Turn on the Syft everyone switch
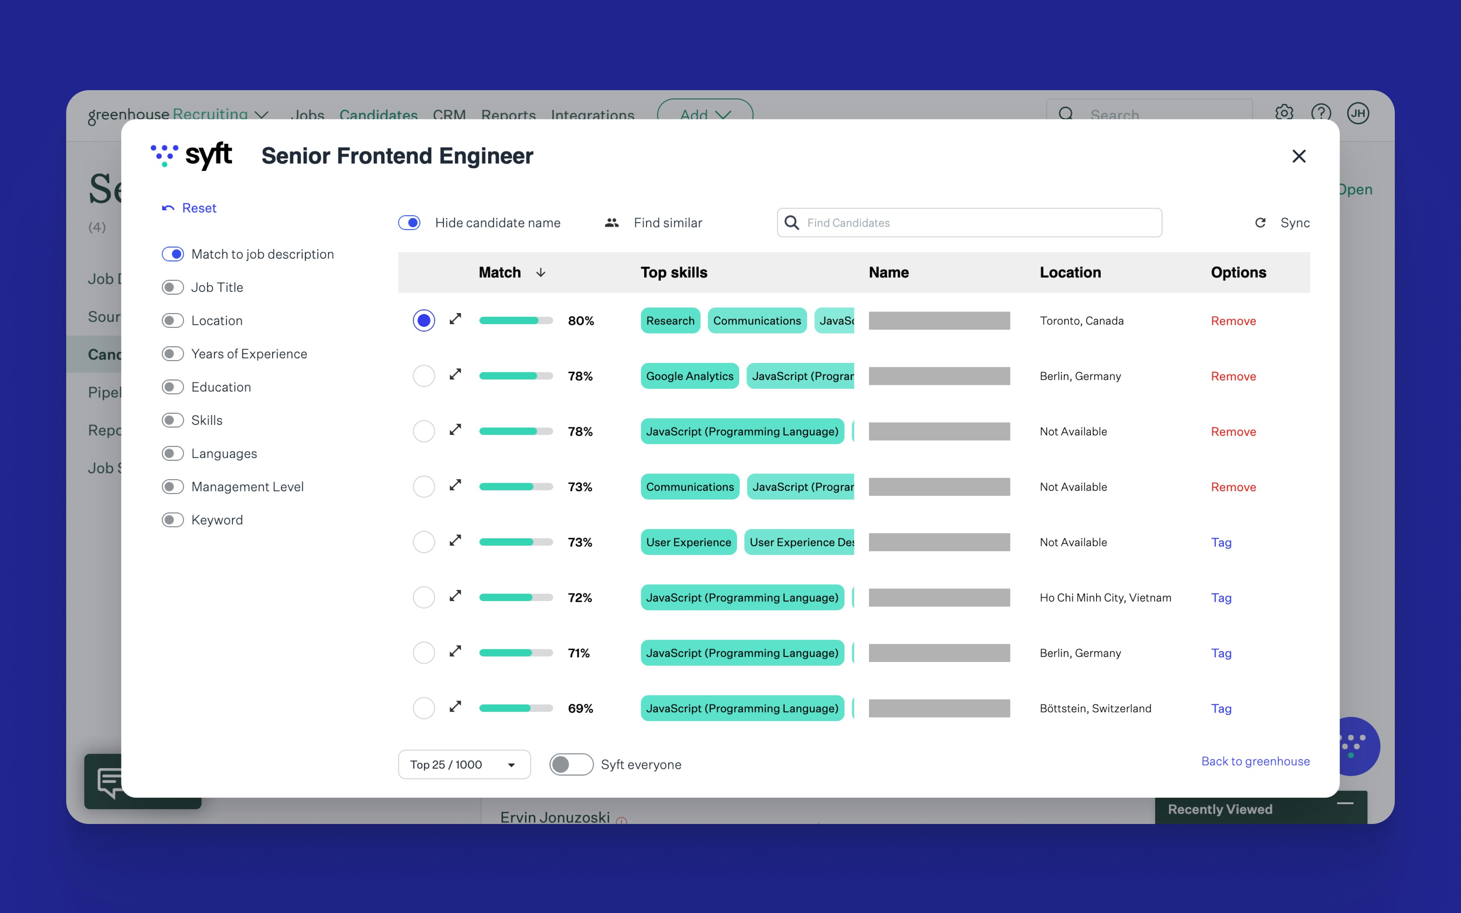The width and height of the screenshot is (1461, 913). (x=571, y=765)
